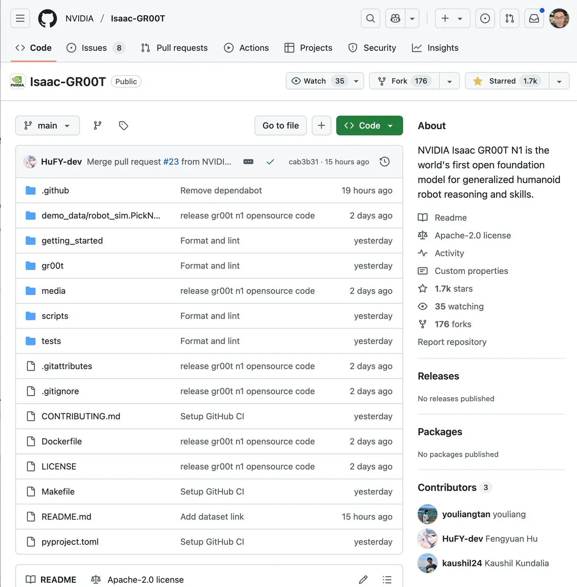
Task: Open the search magnifier icon
Action: pos(370,19)
